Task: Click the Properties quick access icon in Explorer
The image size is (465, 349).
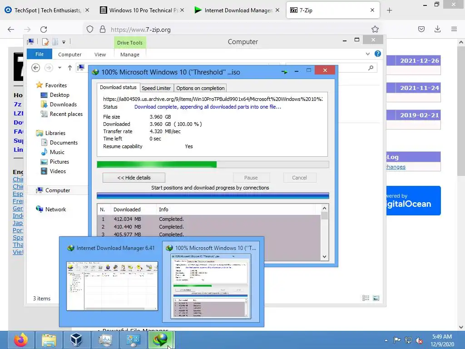Action: pyautogui.click(x=45, y=42)
